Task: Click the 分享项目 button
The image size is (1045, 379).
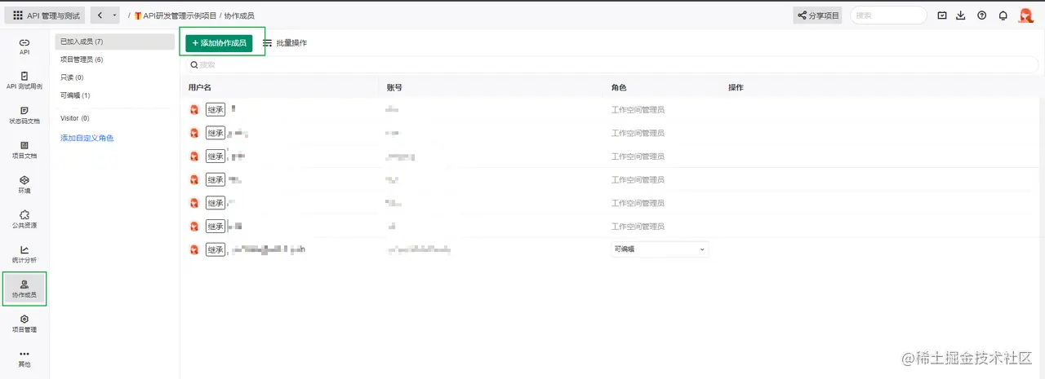Action: click(x=818, y=15)
